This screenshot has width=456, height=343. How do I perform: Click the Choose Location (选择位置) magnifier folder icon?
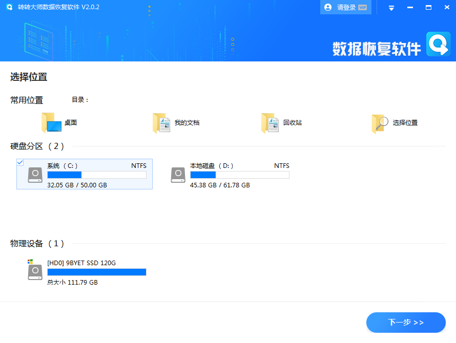tap(380, 123)
